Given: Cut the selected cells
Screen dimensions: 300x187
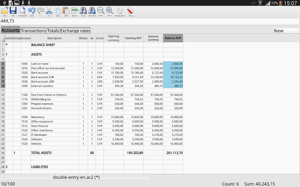Looking at the screenshot, I should (x=49, y=12).
